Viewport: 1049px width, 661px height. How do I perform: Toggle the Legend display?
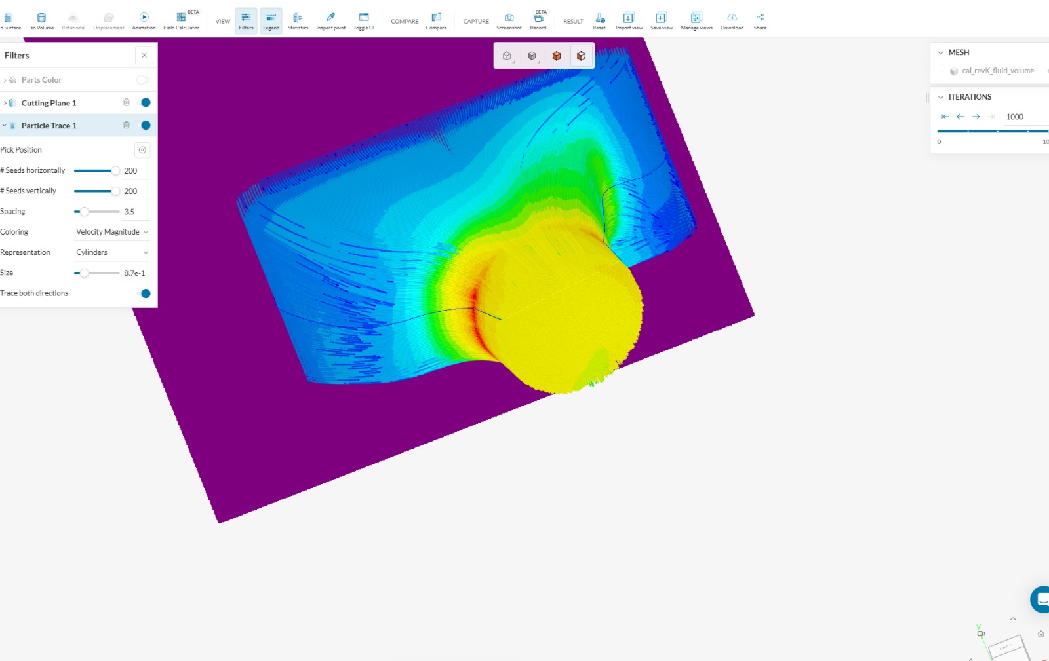271,21
